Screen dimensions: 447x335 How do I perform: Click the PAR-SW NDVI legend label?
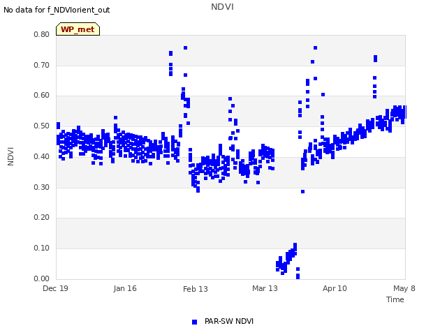[229, 321]
